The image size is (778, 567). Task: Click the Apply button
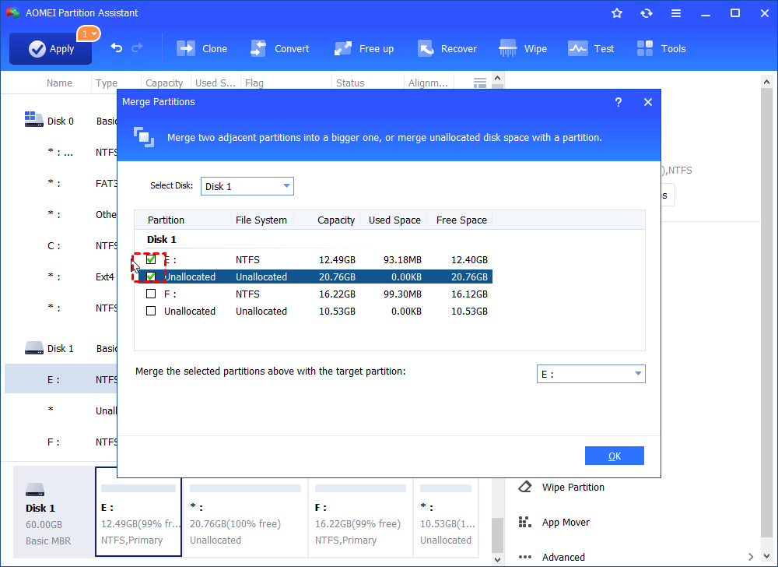[51, 48]
